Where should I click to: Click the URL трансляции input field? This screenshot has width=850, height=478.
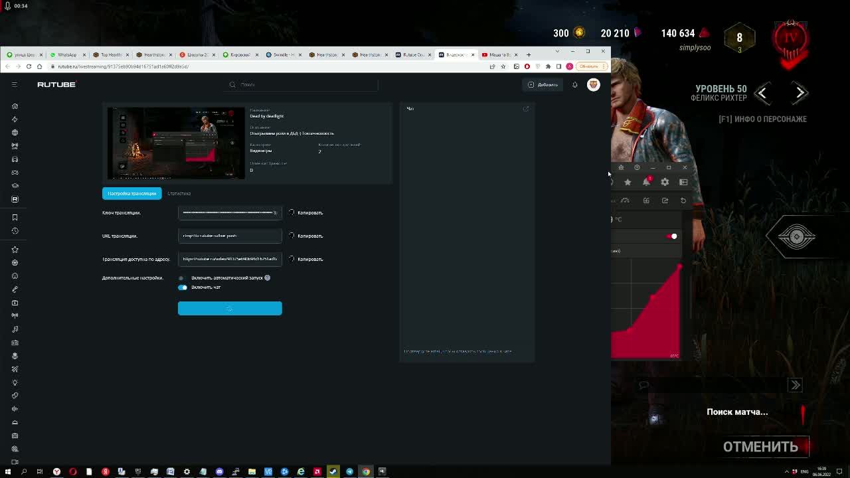pyautogui.click(x=230, y=236)
